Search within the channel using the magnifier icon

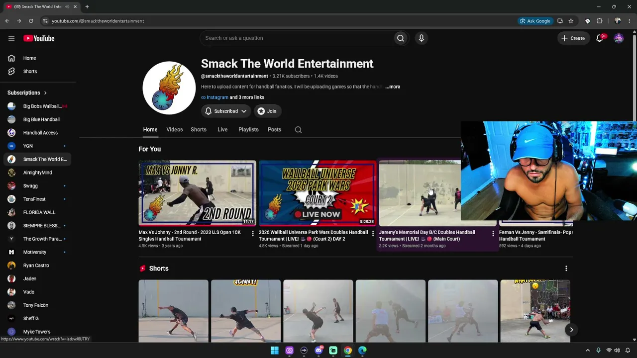pos(298,130)
